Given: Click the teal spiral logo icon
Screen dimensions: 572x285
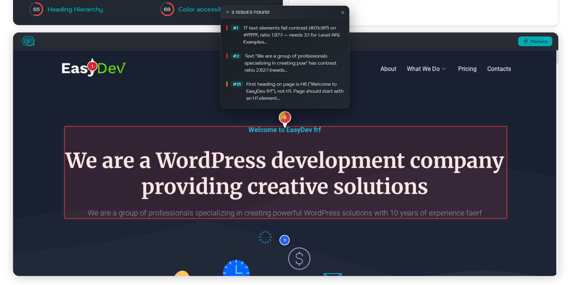Looking at the screenshot, I should tap(28, 41).
